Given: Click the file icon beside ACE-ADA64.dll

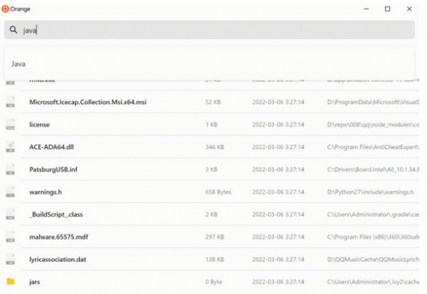Looking at the screenshot, I should point(11,147).
